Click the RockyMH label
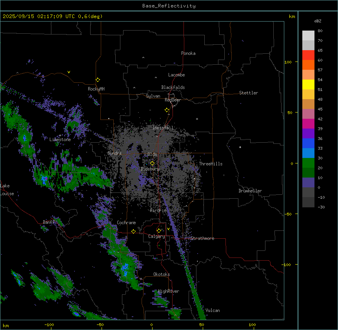Screen dimensions: 338x330 96,89
